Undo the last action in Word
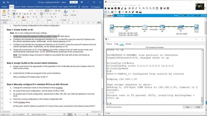Viewport: 207px width, 116px height. (8, 2)
